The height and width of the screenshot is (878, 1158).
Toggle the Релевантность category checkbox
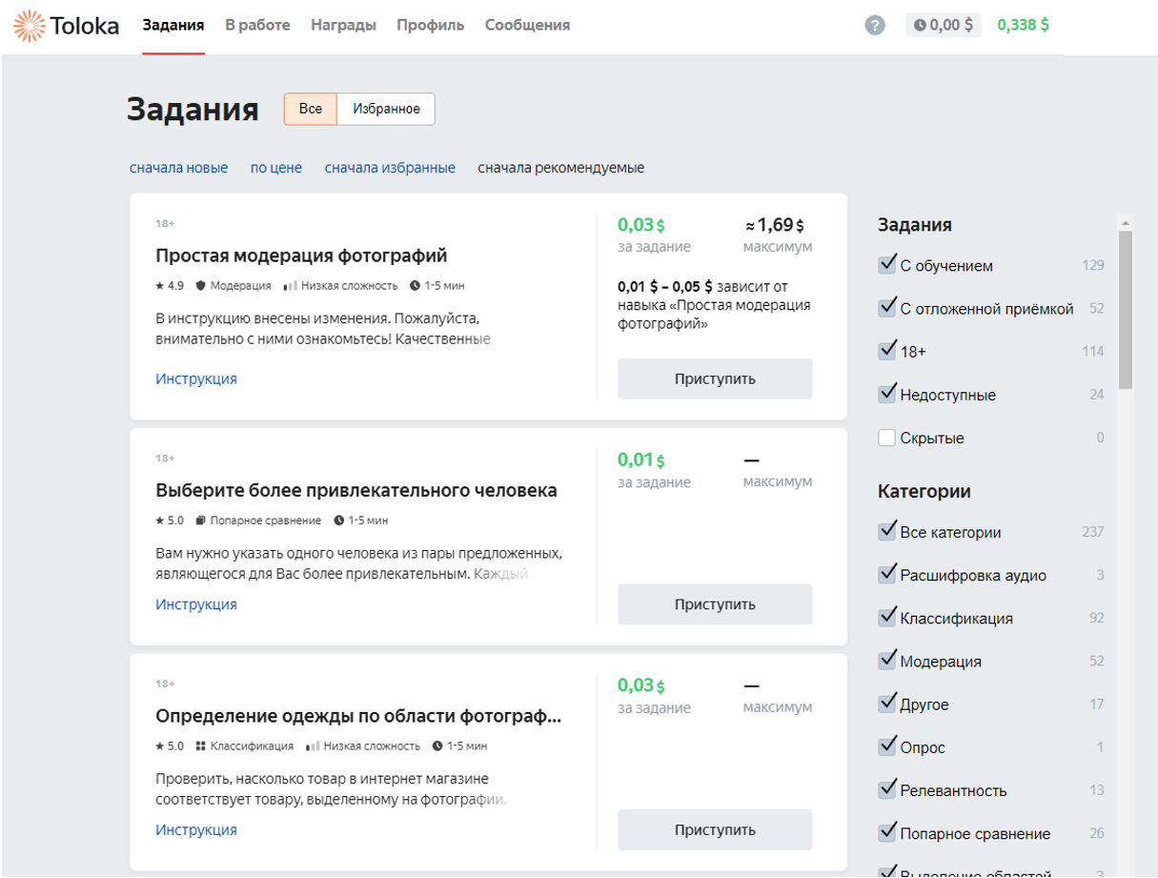click(886, 789)
